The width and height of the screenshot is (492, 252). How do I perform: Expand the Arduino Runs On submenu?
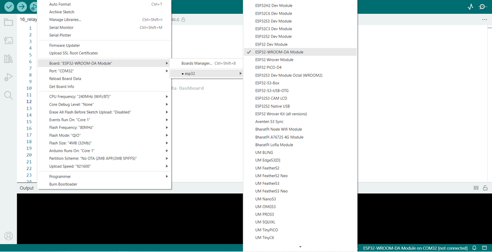coord(105,151)
